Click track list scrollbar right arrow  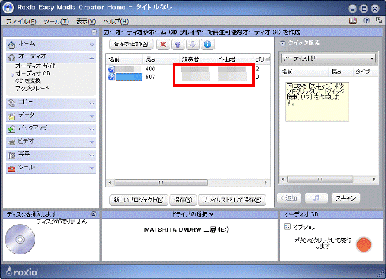(x=266, y=182)
